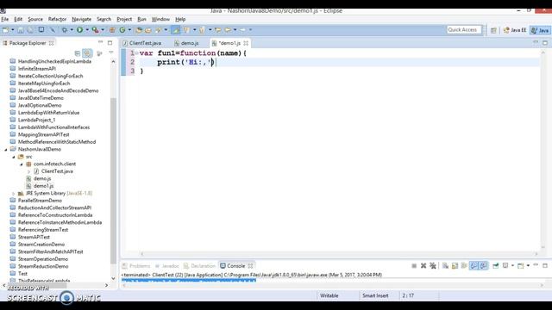Run the program with green Run icon

click(80, 30)
